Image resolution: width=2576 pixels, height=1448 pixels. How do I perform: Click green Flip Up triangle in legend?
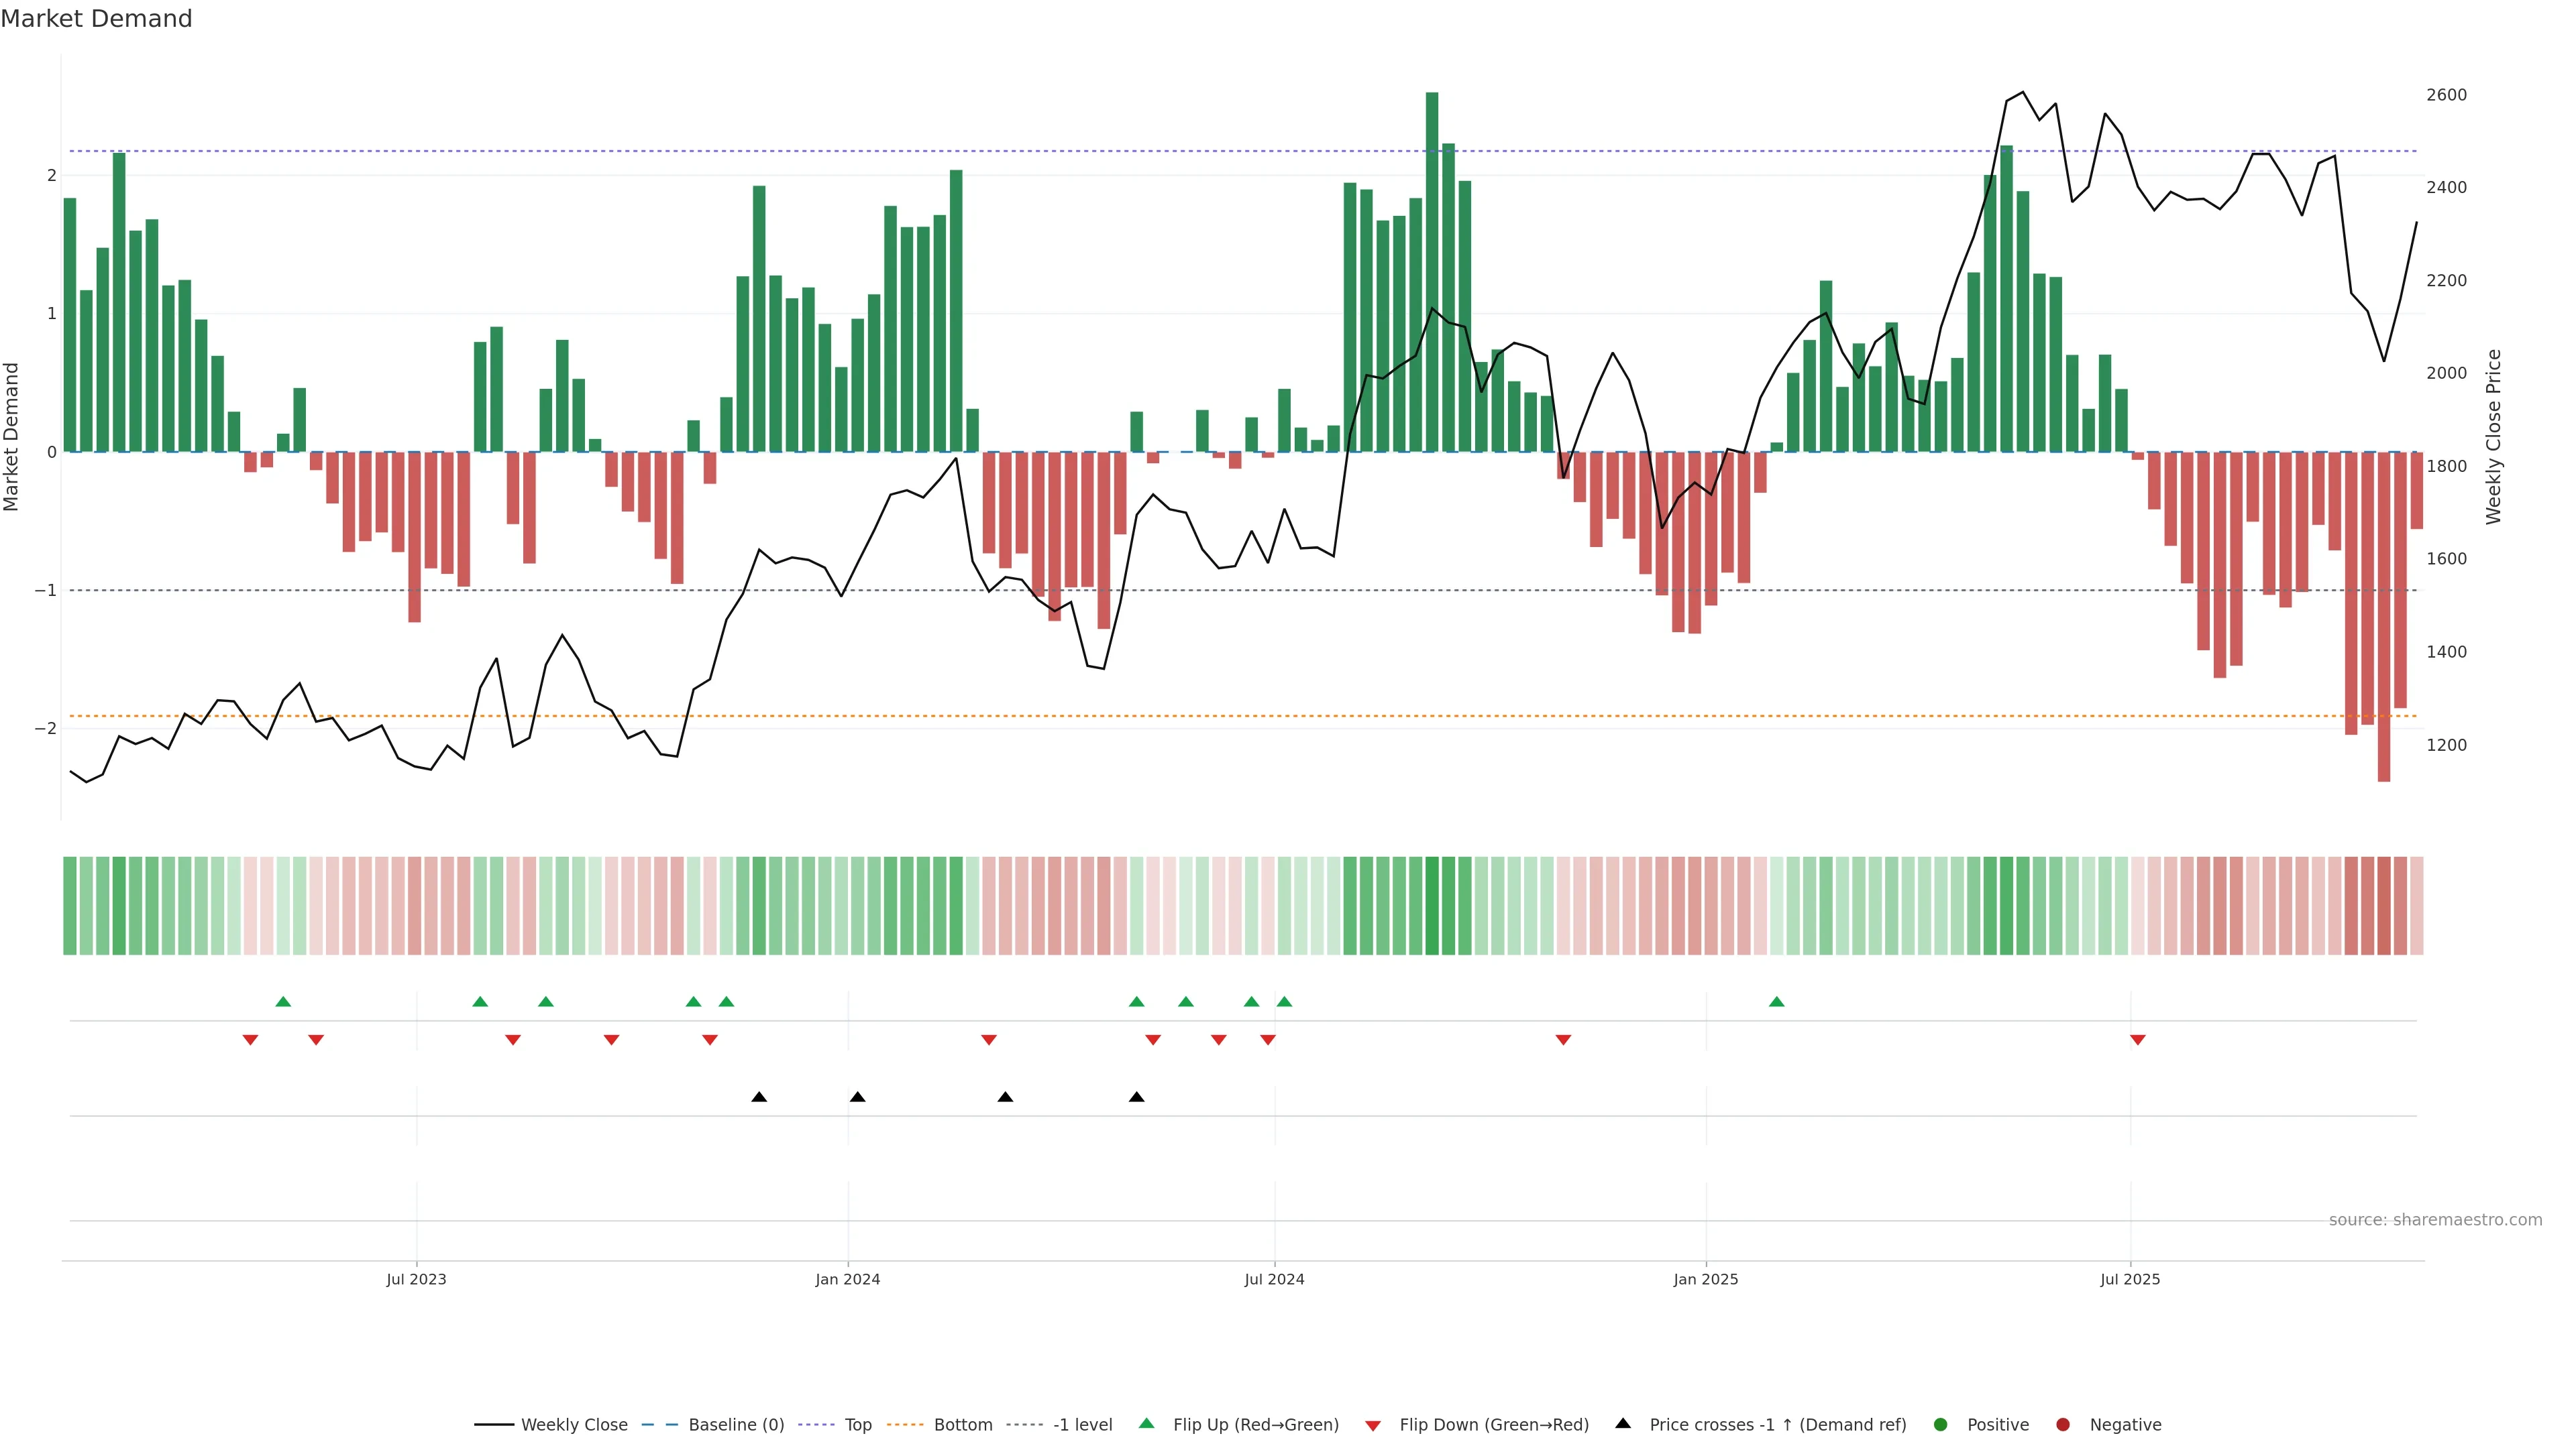point(1146,1423)
